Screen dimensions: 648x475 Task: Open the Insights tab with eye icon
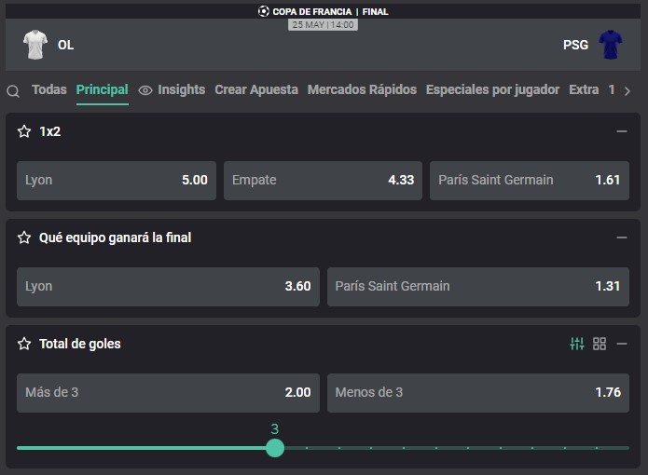click(172, 89)
